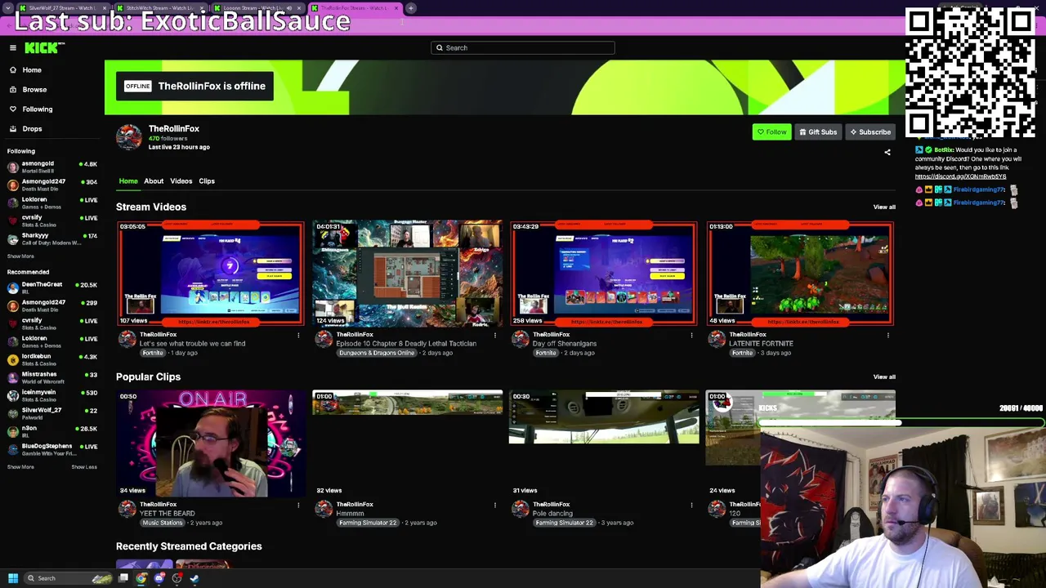The image size is (1046, 588).
Task: Play the 'Pole dancing' clip thumbnail
Action: click(x=604, y=443)
